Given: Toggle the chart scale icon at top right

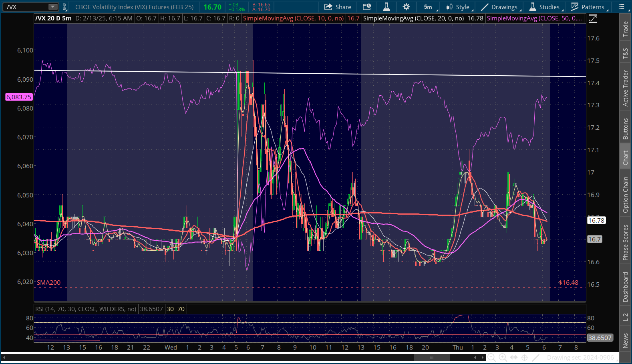Looking at the screenshot, I should pos(593,19).
